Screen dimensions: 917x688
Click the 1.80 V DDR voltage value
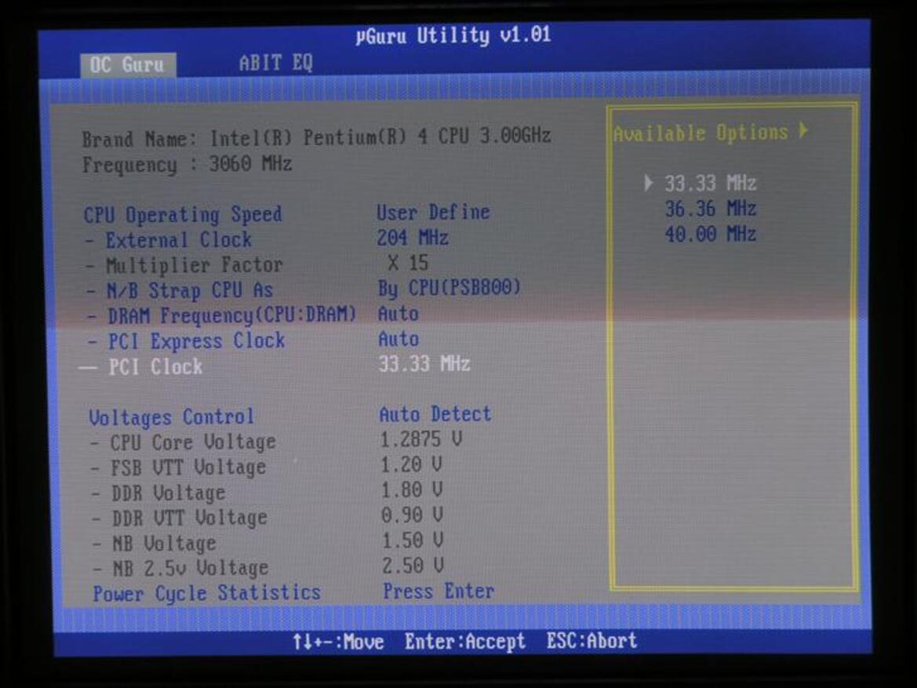(412, 490)
